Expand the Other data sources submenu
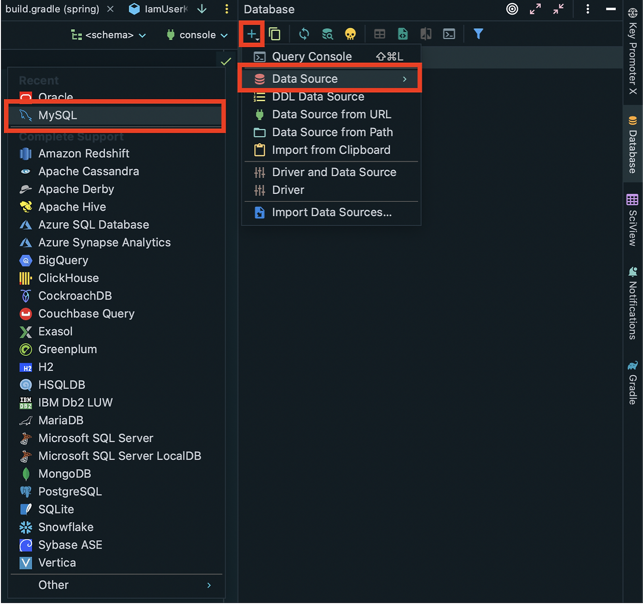Screen dimensions: 643x604 [117, 585]
